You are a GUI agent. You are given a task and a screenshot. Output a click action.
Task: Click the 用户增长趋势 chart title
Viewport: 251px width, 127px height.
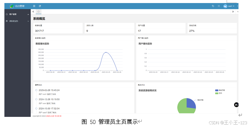[x=145, y=44]
